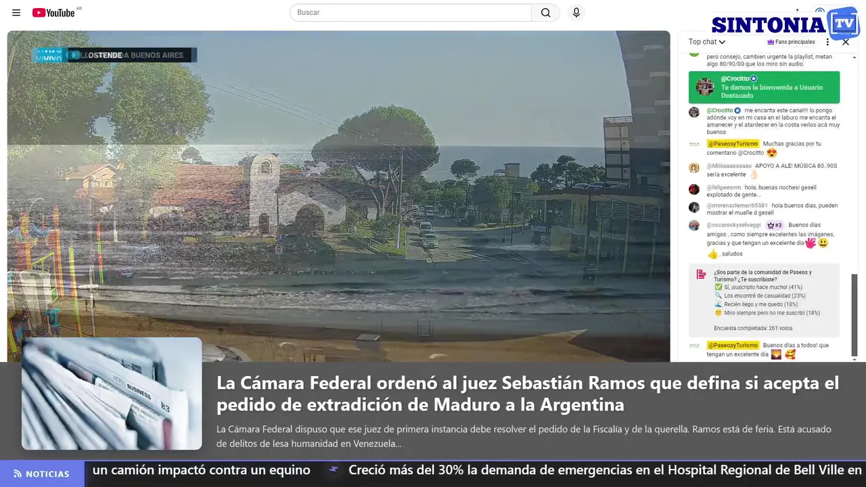Click @felipeesnm chat username
The width and height of the screenshot is (866, 487).
click(x=724, y=187)
